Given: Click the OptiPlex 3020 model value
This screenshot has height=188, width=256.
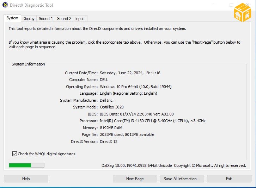Looking at the screenshot, I should click(x=112, y=107).
